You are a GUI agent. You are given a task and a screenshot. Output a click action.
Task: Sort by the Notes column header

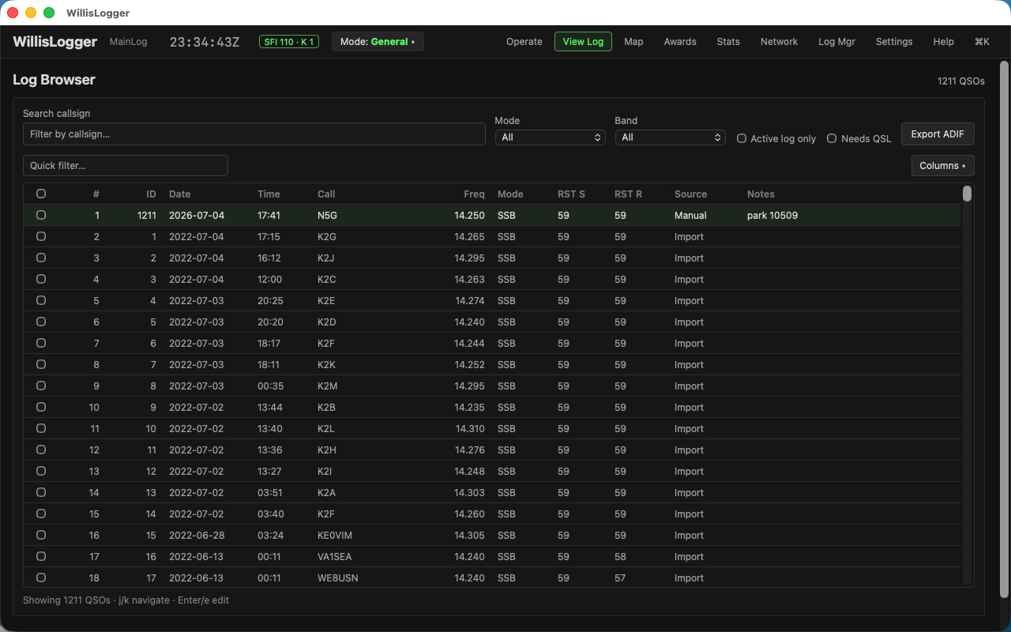(761, 194)
